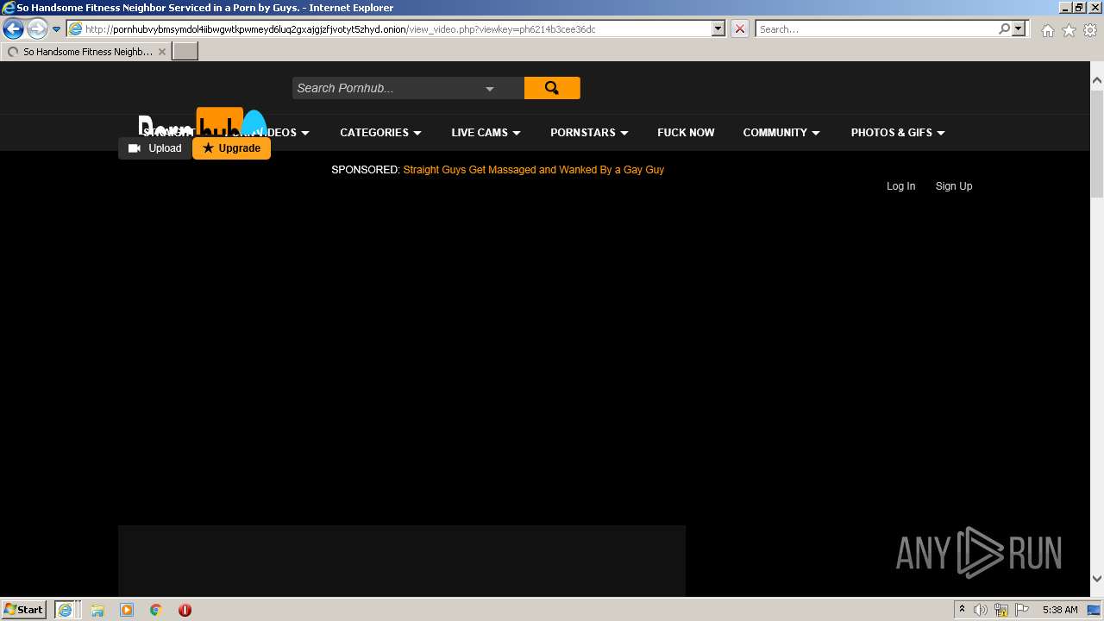Open the sponsored Straight Guys Get Massaged link
Viewport: 1104px width, 621px height.
(533, 170)
